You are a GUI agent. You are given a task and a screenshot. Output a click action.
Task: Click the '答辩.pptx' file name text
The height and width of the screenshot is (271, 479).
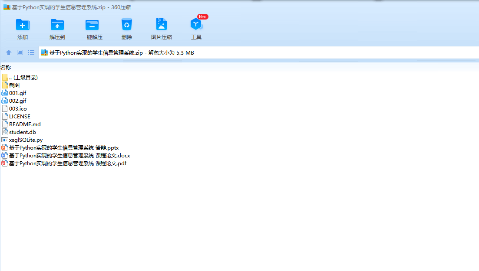64,148
